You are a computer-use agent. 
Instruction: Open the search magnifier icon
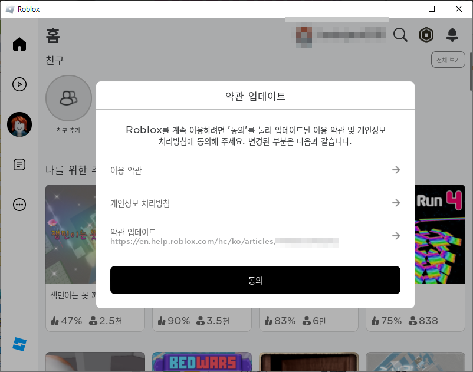[400, 35]
